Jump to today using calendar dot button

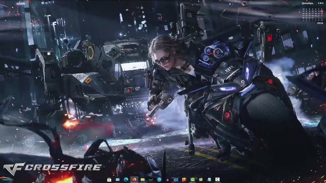pyautogui.click(x=321, y=3)
